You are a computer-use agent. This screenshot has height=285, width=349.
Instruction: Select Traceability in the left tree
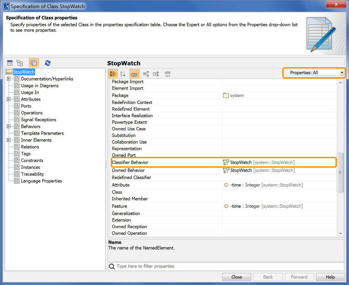pyautogui.click(x=32, y=174)
